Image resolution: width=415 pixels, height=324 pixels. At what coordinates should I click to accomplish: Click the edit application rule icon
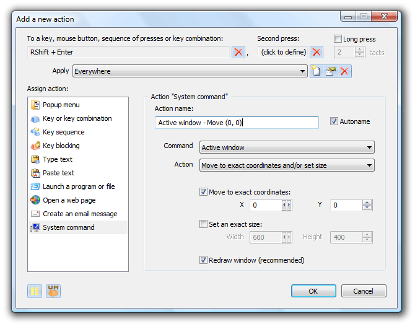point(331,71)
